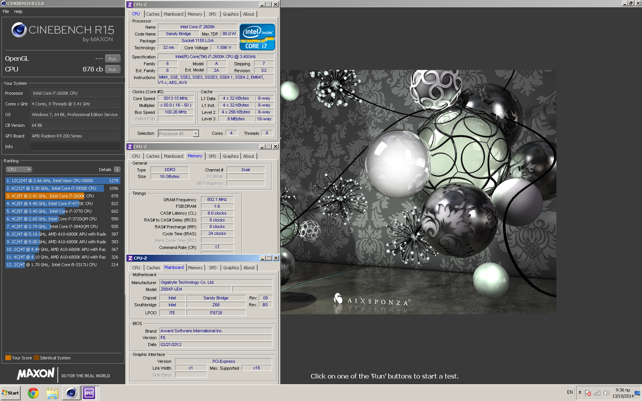The image size is (642, 401).
Task: Click the orange Your Score legend swatch
Action: (8, 358)
